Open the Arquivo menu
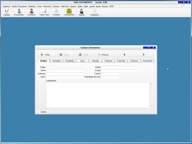 click(x=73, y=7)
